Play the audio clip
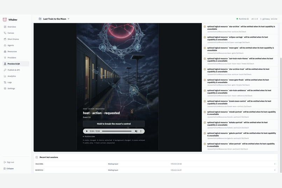The image size is (282, 188). (x=87, y=131)
